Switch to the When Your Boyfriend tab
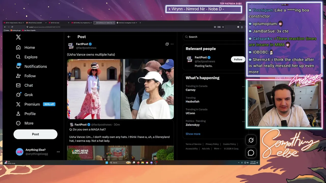The height and width of the screenshot is (183, 326). 81,23
